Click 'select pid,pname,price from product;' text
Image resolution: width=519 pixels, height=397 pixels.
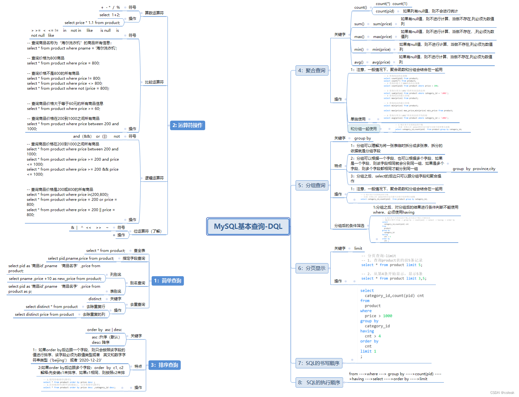[x=81, y=258]
